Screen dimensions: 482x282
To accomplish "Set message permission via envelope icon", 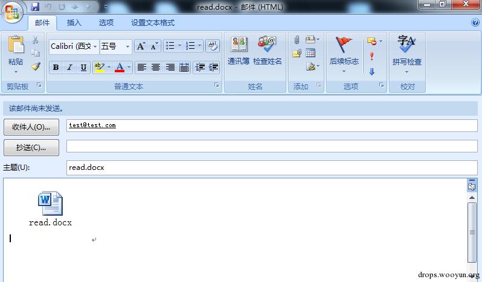I will click(x=372, y=41).
